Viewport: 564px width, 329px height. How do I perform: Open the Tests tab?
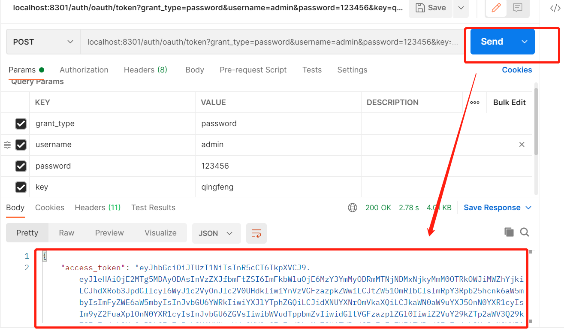[312, 70]
